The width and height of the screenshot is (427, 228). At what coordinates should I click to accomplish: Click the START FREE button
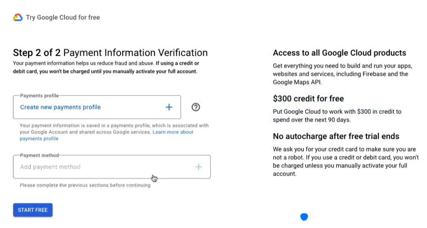click(33, 210)
